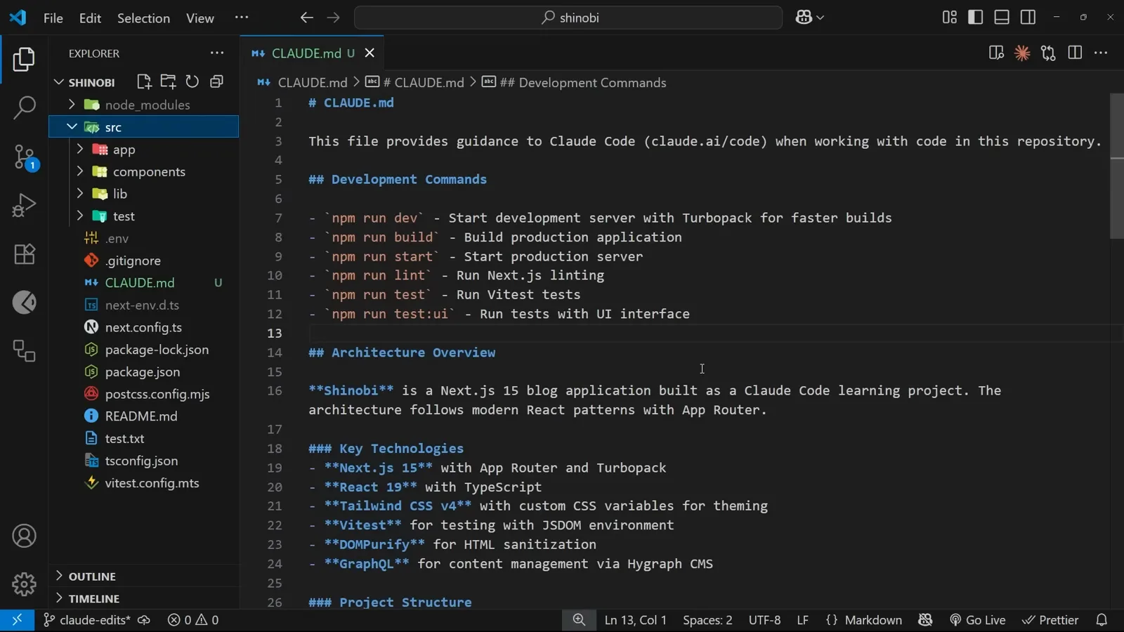The height and width of the screenshot is (632, 1124).
Task: Open the Search view in activity bar
Action: 24,107
